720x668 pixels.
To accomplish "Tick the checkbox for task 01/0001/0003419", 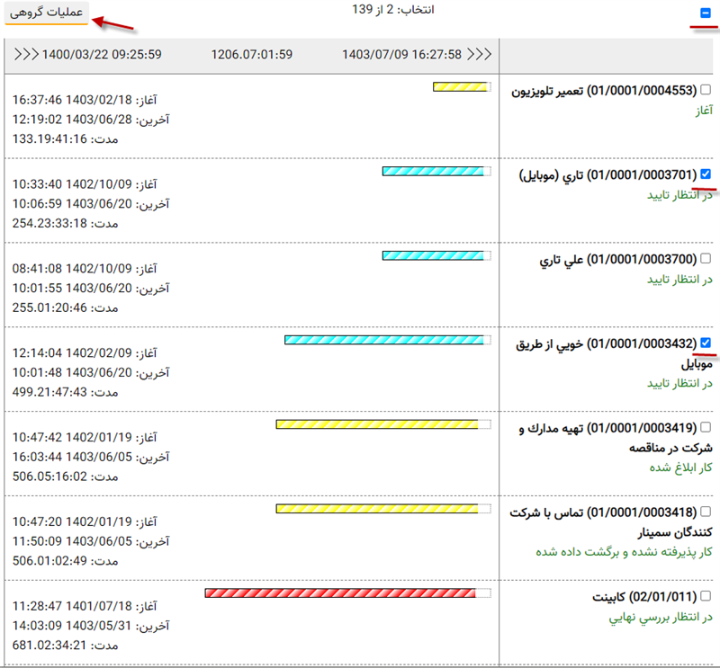I will click(706, 428).
